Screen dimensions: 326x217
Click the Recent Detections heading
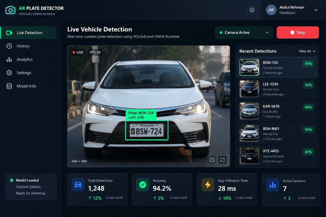tap(258, 51)
